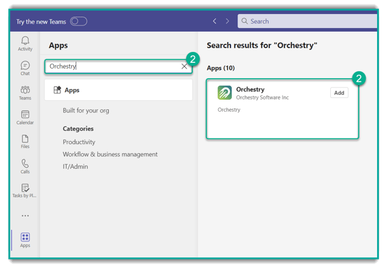Image resolution: width=388 pixels, height=268 pixels.
Task: Open the Activity feed in sidebar
Action: click(25, 44)
